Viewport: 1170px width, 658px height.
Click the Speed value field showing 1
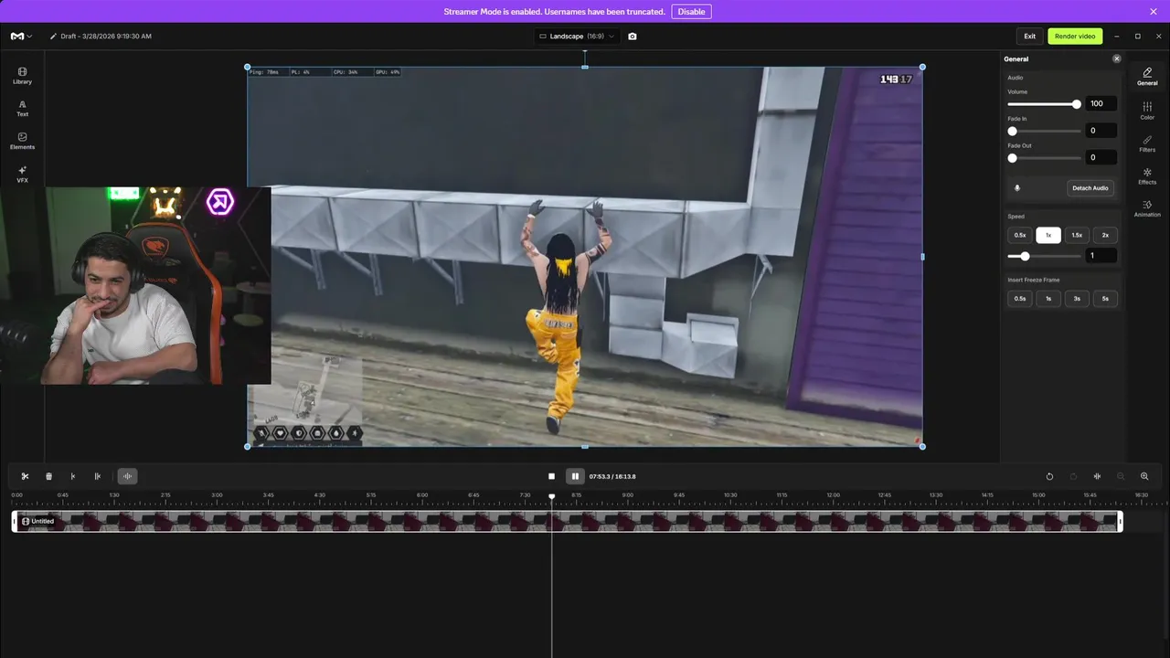pyautogui.click(x=1101, y=256)
